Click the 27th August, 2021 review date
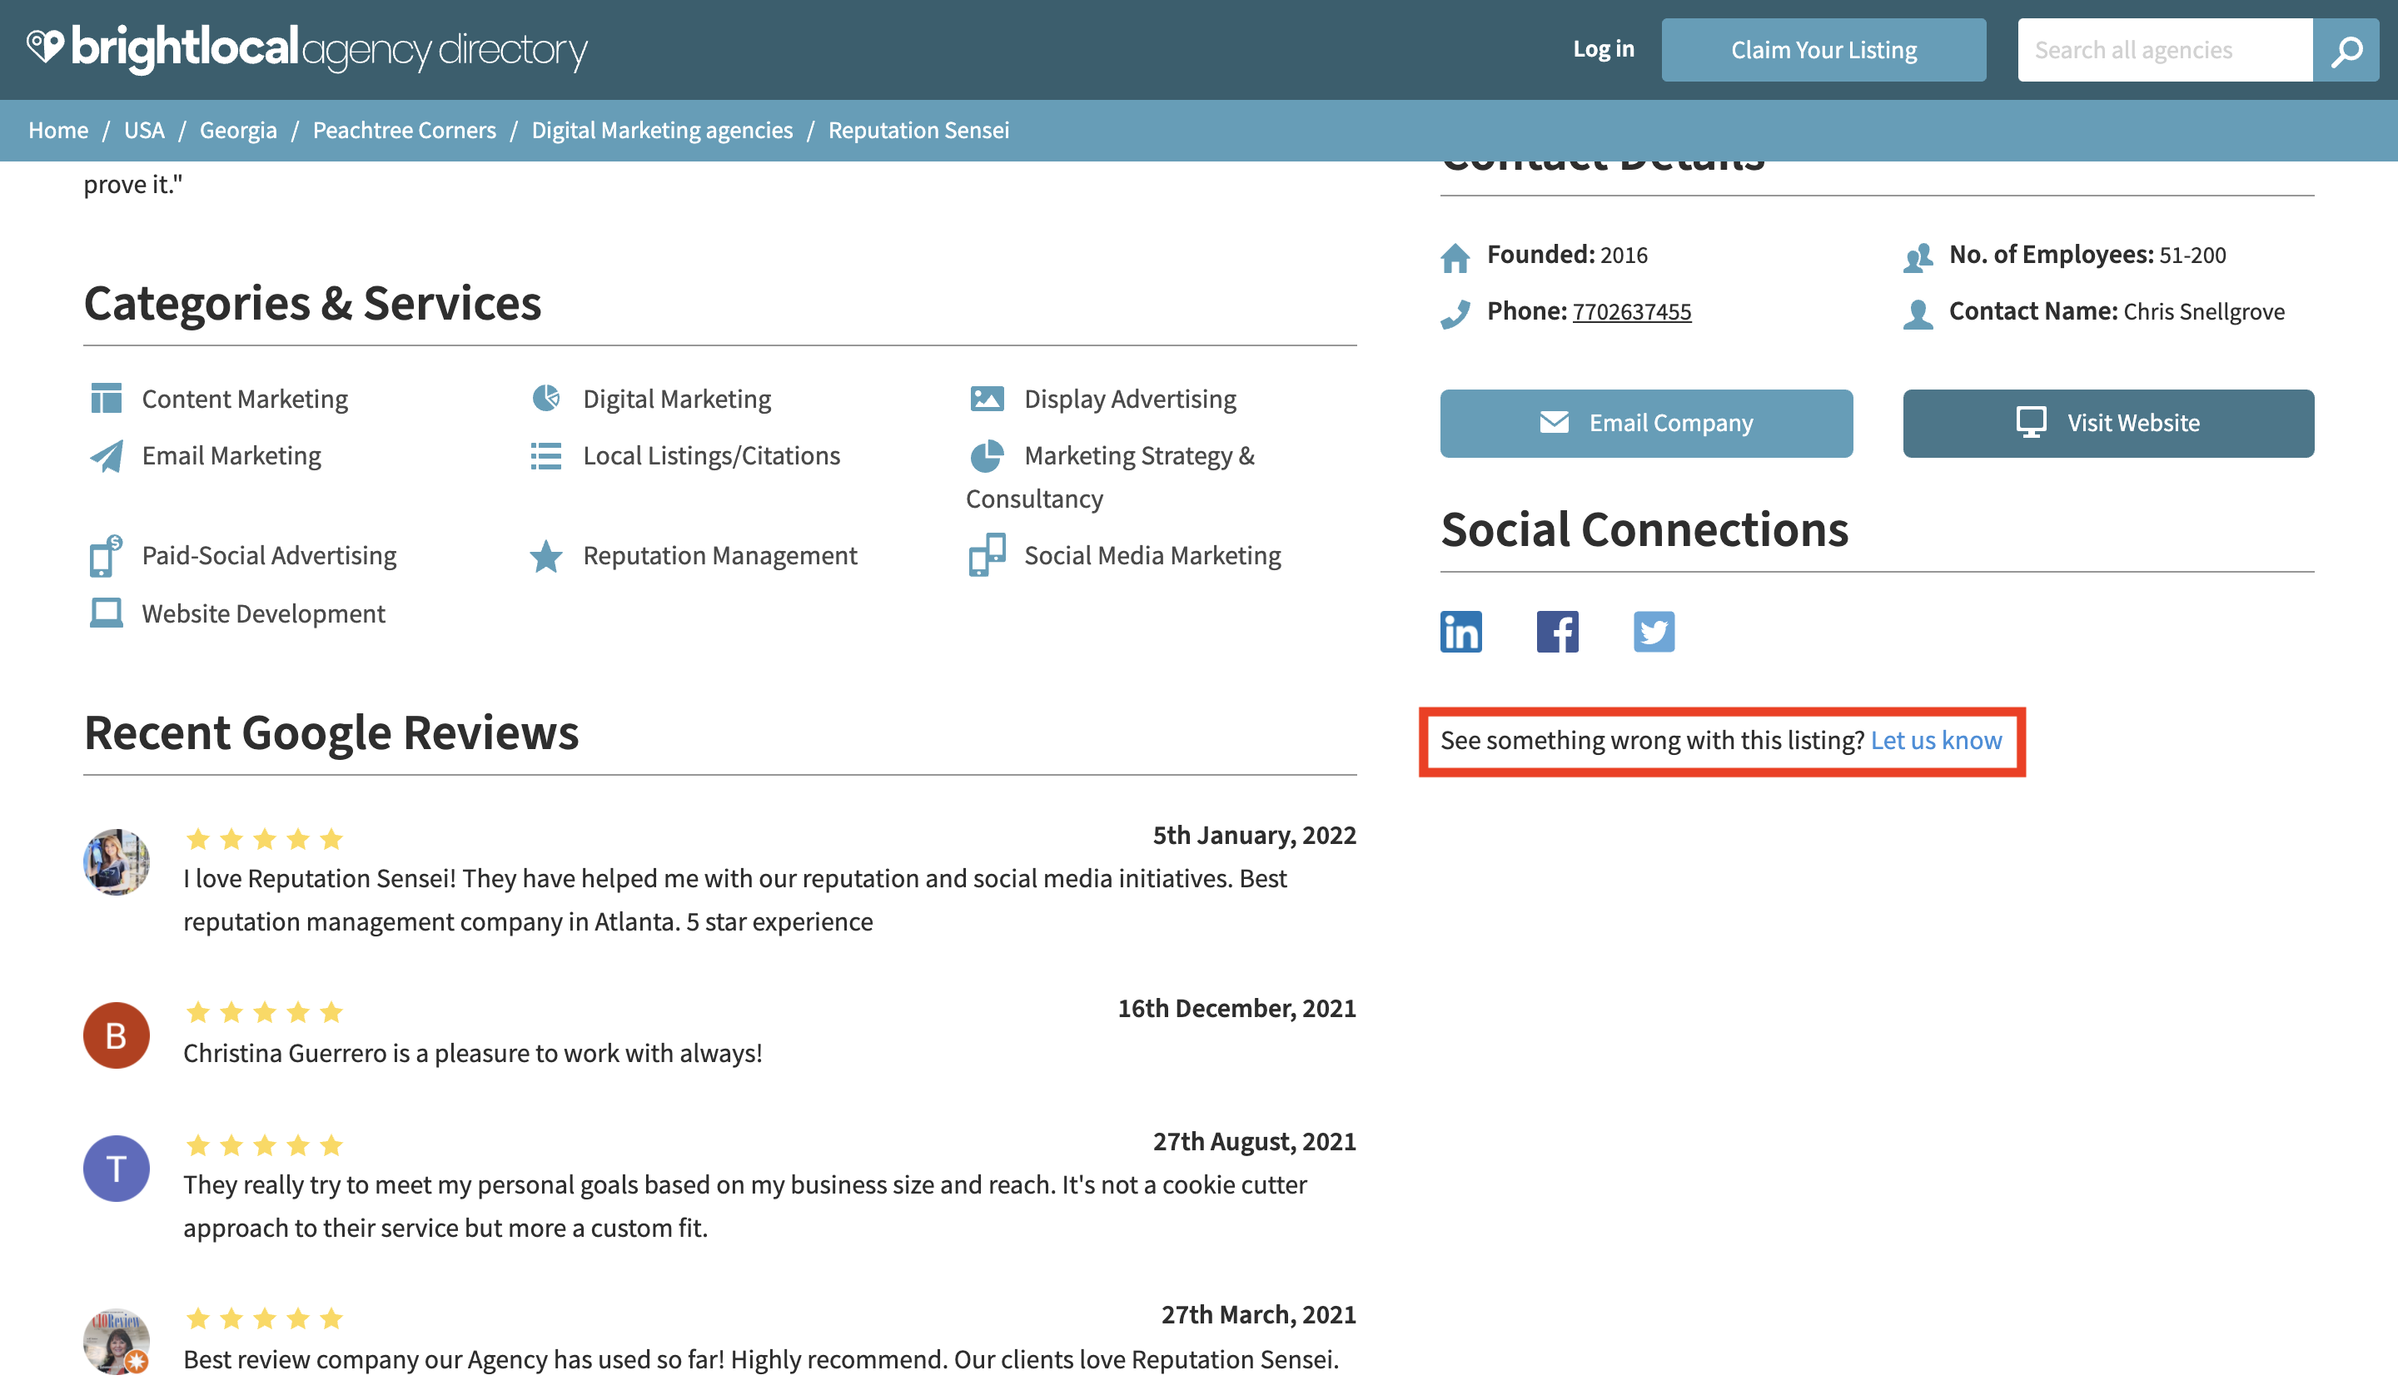2398x1390 pixels. tap(1254, 1142)
